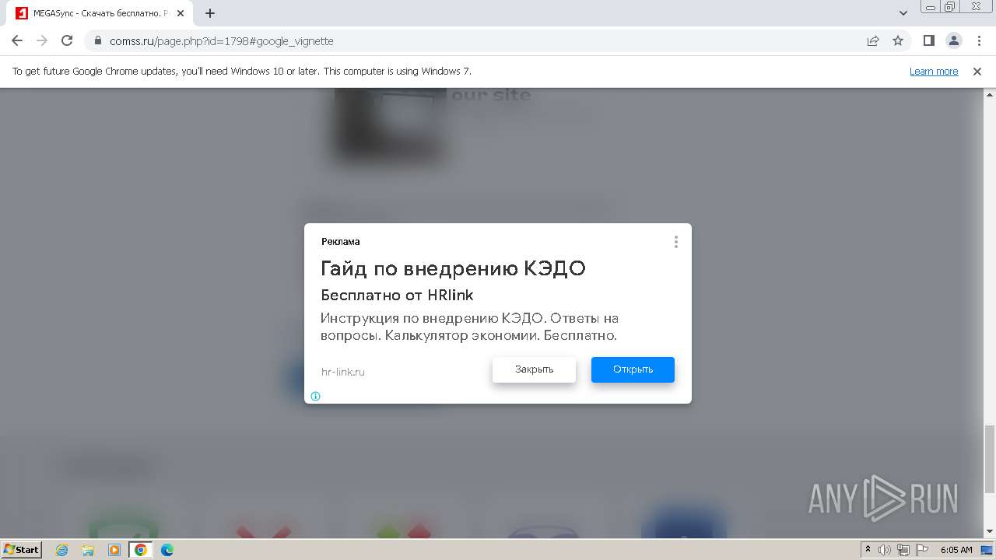Dismiss the Chrome update infobar
The image size is (996, 560).
tap(977, 72)
